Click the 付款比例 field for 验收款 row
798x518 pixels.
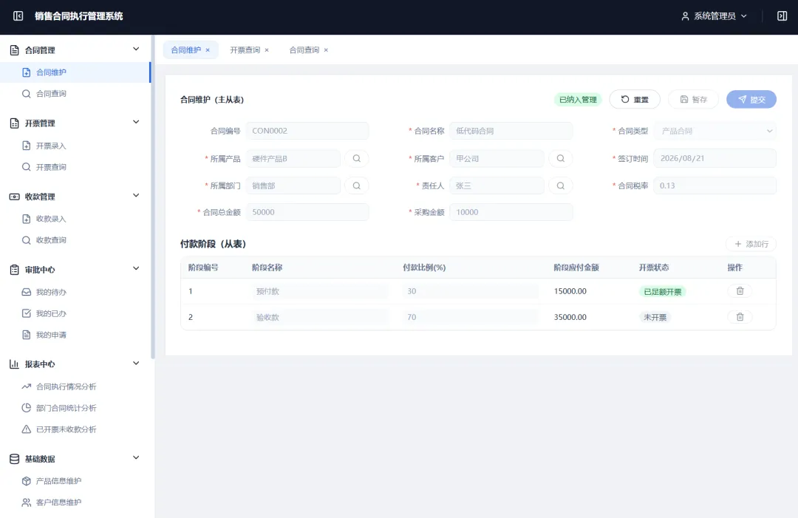tap(470, 317)
